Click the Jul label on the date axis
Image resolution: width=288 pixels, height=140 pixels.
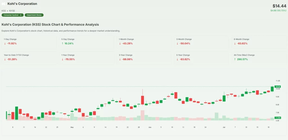coord(224,127)
